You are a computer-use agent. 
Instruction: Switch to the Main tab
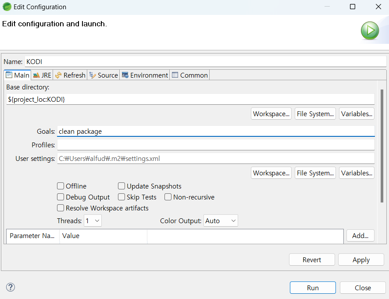pos(18,75)
